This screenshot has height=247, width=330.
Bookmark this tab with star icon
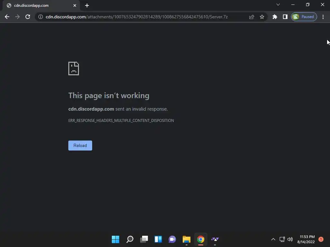262,17
